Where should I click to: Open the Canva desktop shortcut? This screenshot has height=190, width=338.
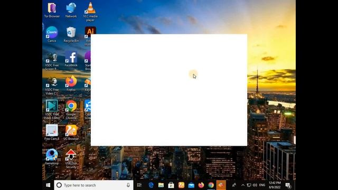[x=52, y=34]
